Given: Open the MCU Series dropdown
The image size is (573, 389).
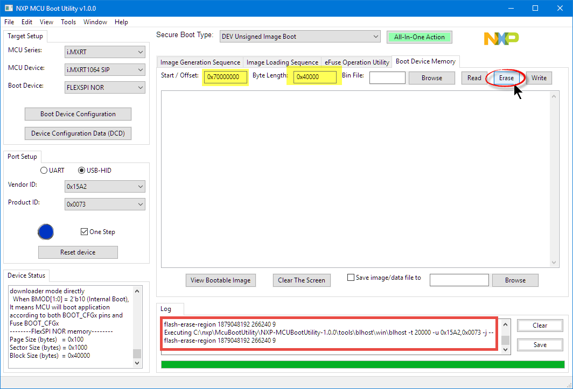Looking at the screenshot, I should (104, 52).
